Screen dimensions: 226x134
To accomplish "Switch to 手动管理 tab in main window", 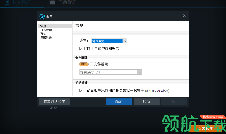I will 67,2.
